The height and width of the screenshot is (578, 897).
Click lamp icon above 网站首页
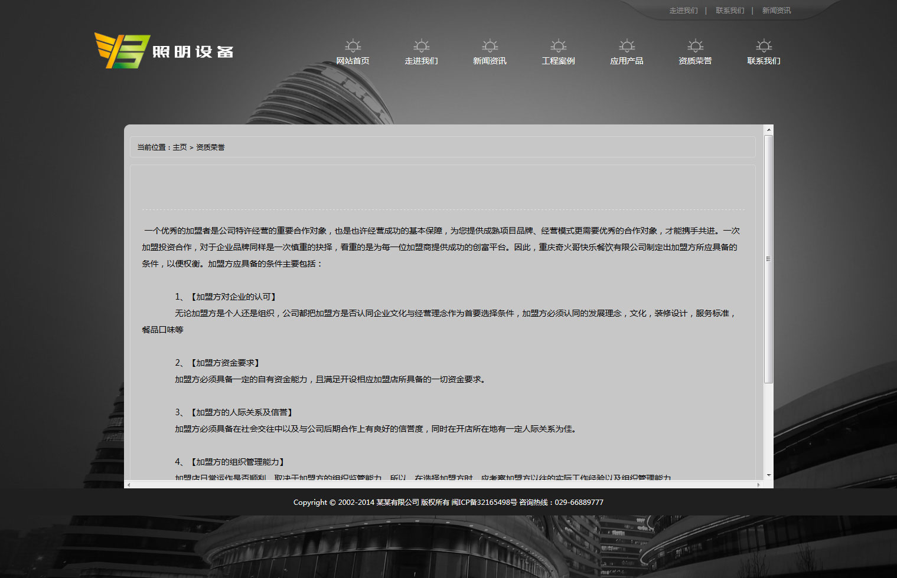point(353,46)
